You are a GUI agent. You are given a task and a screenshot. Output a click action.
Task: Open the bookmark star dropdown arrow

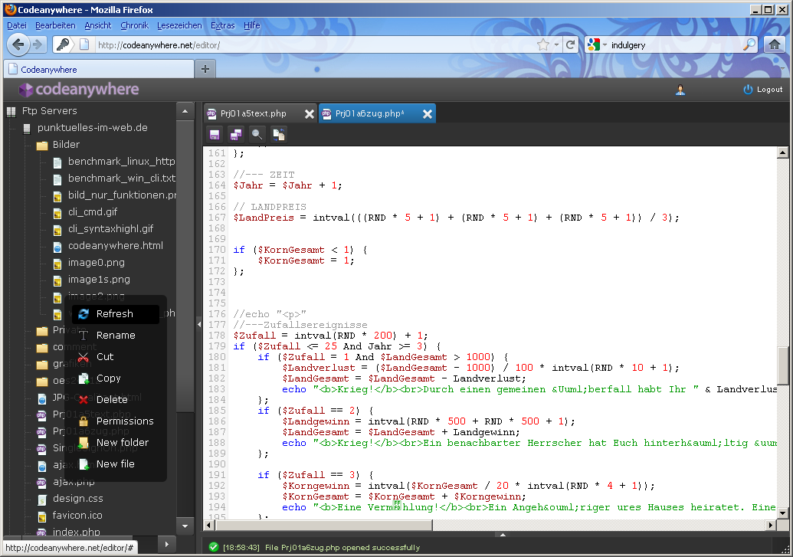pos(556,45)
